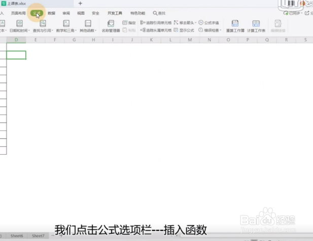Click 公式求值
Image resolution: width=313 pixels, height=241 pixels.
[x=208, y=22]
